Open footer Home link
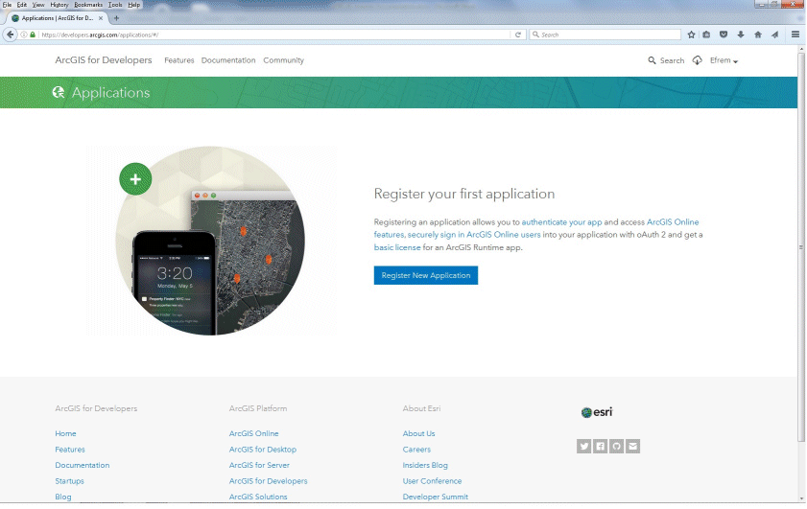Image resolution: width=807 pixels, height=509 pixels. pyautogui.click(x=65, y=433)
